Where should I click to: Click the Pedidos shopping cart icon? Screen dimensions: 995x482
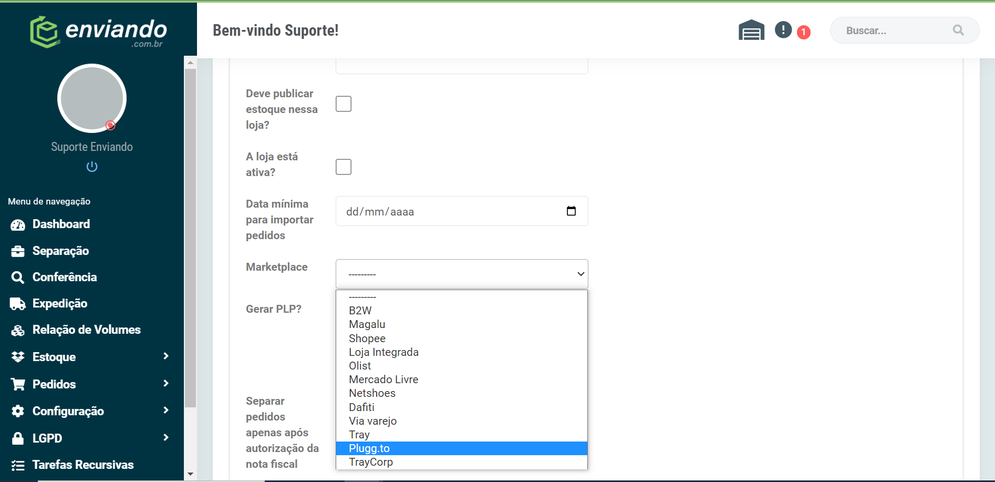click(18, 384)
